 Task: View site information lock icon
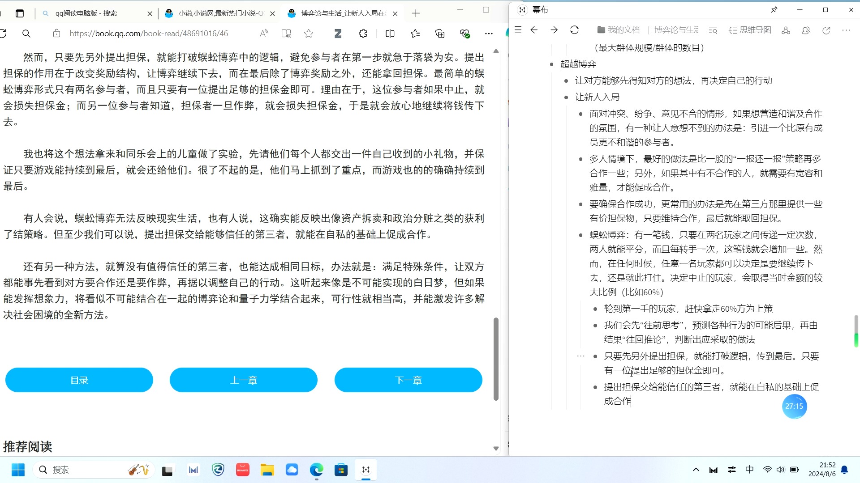pyautogui.click(x=56, y=34)
